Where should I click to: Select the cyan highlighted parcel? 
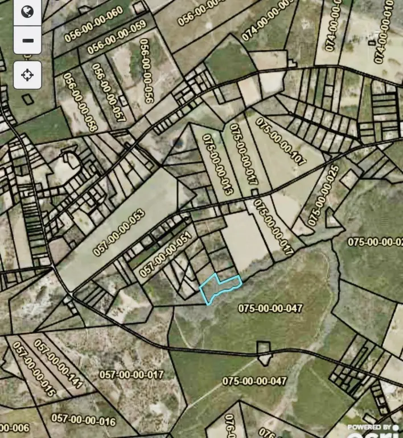pos(220,289)
